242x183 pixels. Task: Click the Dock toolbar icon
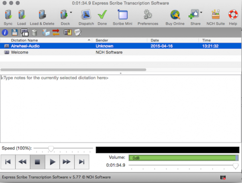click(64, 15)
